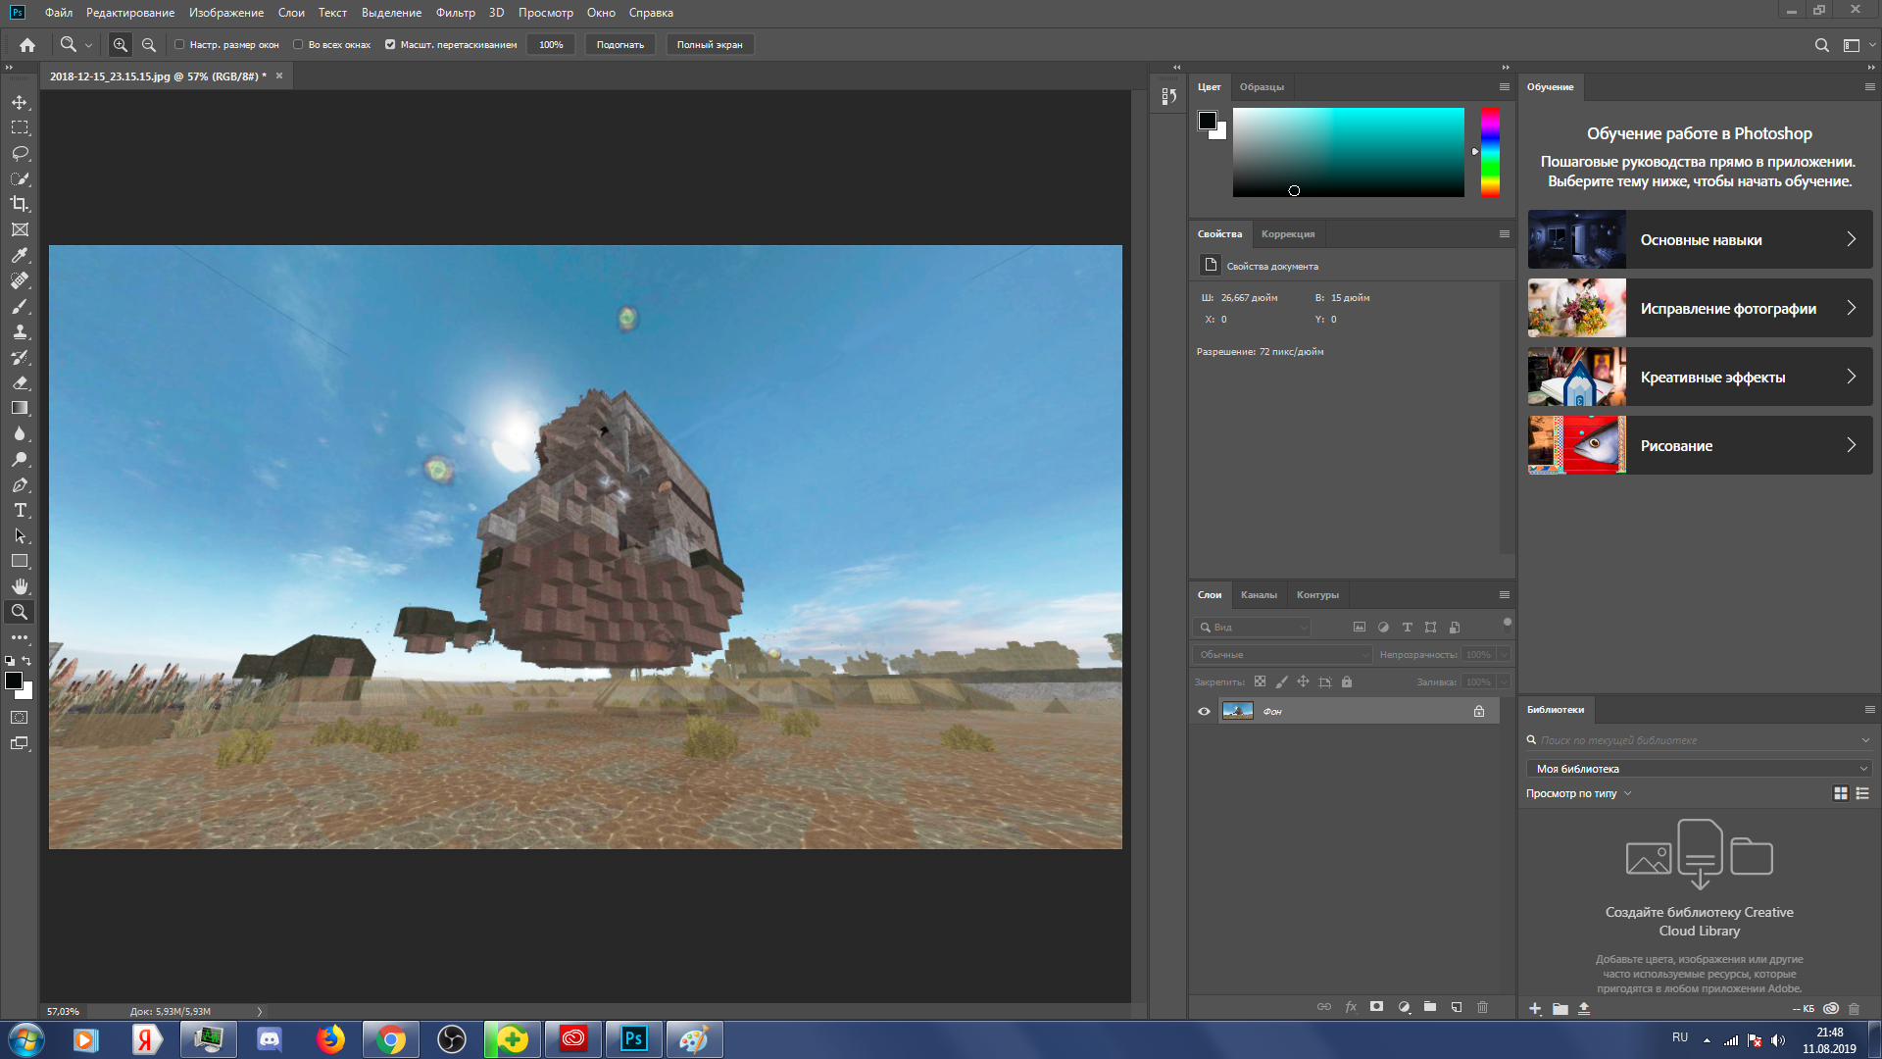Click the Полный экран button
Image resolution: width=1882 pixels, height=1059 pixels.
tap(710, 44)
